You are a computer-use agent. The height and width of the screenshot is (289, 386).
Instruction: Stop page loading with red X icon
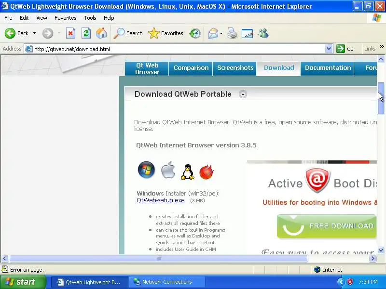(x=70, y=33)
